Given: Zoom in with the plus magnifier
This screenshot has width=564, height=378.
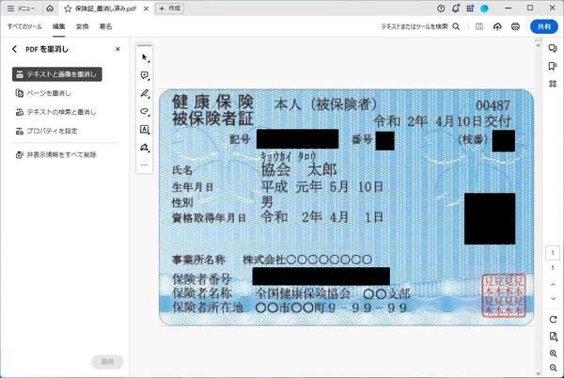Looking at the screenshot, I should pyautogui.click(x=554, y=354).
